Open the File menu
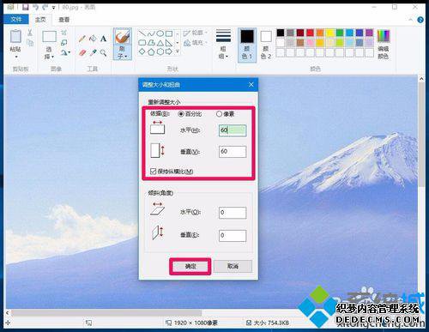 (x=16, y=19)
